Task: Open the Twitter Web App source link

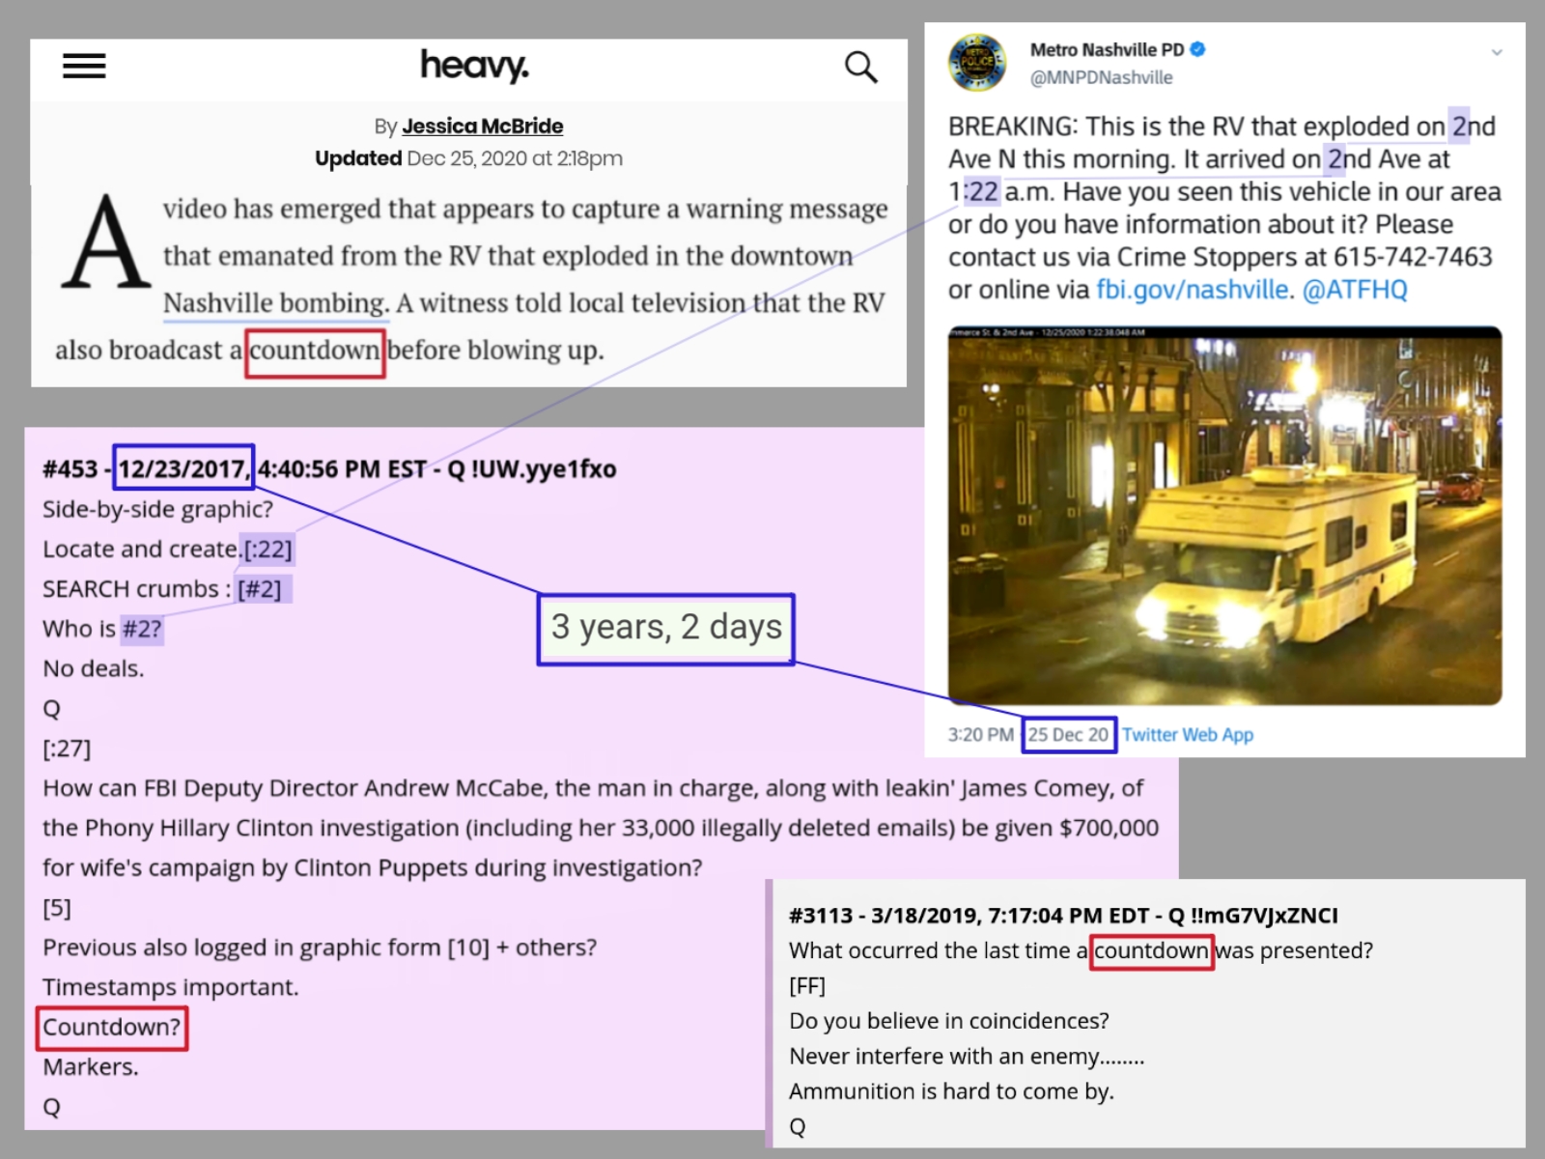Action: pos(1188,735)
